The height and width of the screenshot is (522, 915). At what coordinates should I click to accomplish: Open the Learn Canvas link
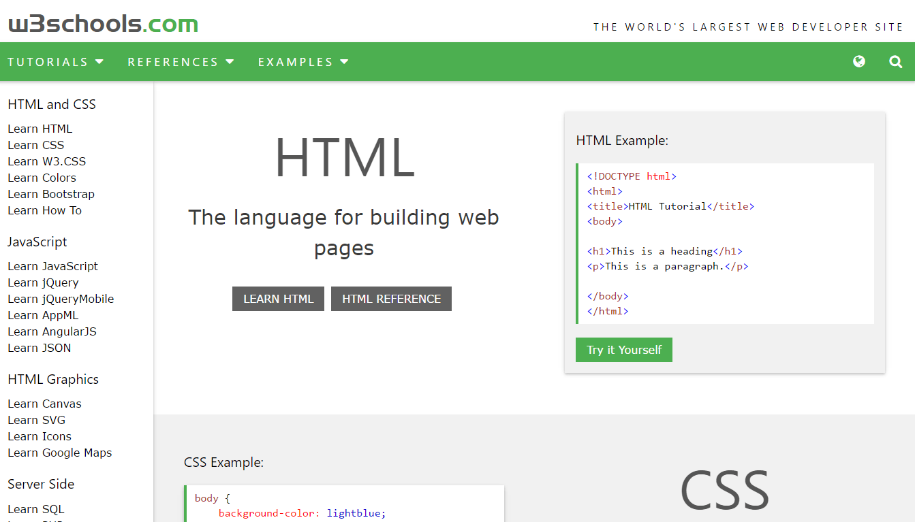(x=44, y=404)
